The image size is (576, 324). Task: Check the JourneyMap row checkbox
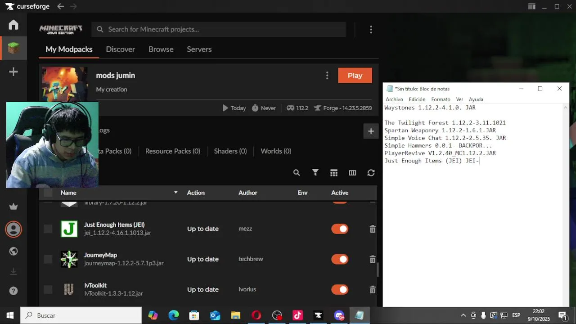tap(48, 259)
